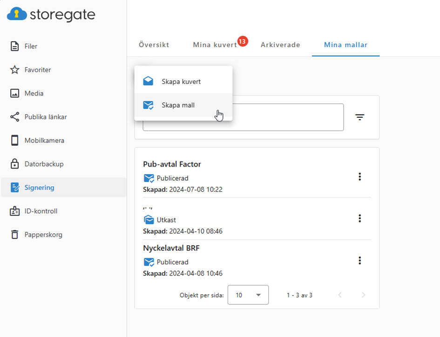Open options menu for Nyckelavtal BRF
This screenshot has width=440, height=337.
point(359,261)
